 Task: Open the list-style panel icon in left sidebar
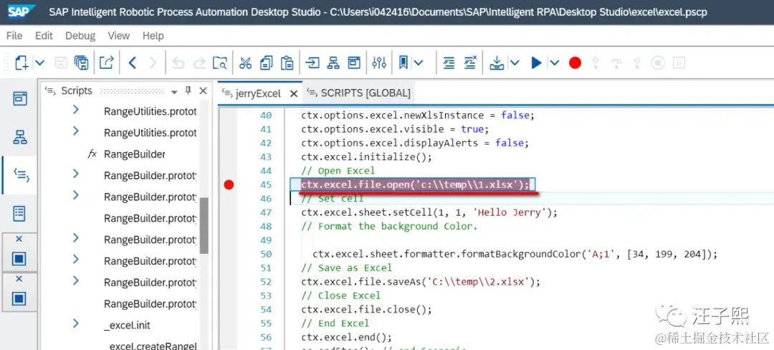(x=19, y=213)
